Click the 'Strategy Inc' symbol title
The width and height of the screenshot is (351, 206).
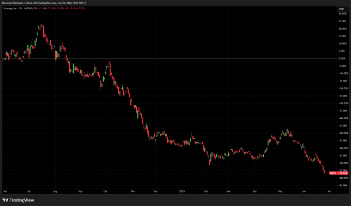click(x=11, y=8)
